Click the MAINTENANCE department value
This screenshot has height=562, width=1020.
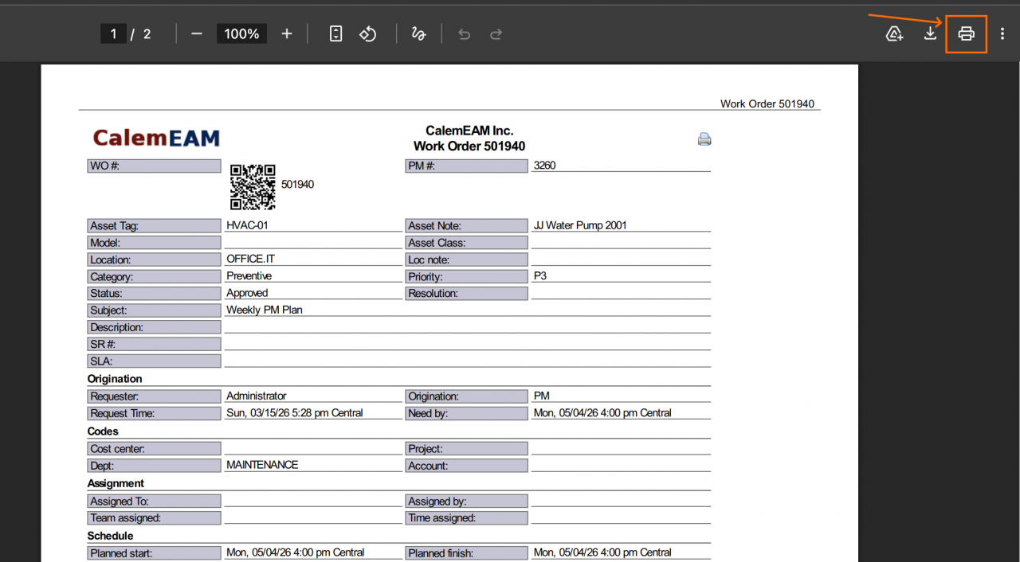coord(262,465)
